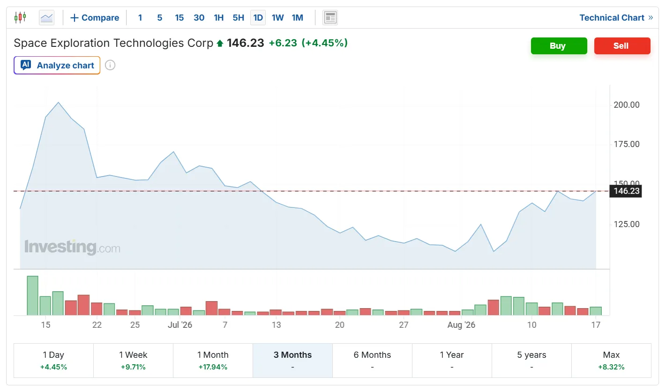666x391 pixels.
Task: Show the 1 Year range
Action: (x=452, y=361)
